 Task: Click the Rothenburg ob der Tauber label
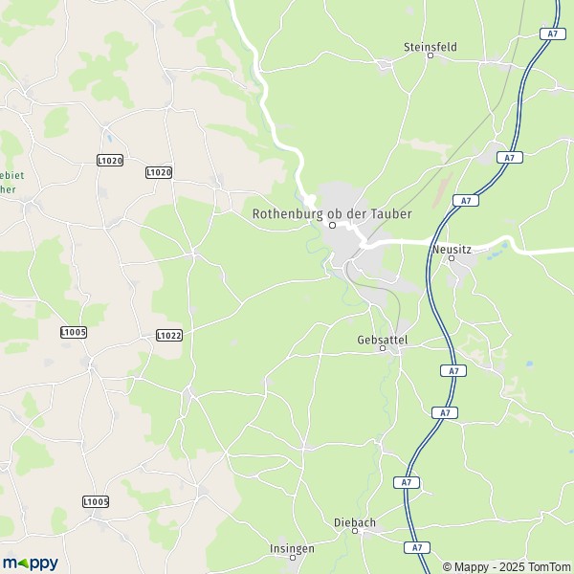click(332, 214)
